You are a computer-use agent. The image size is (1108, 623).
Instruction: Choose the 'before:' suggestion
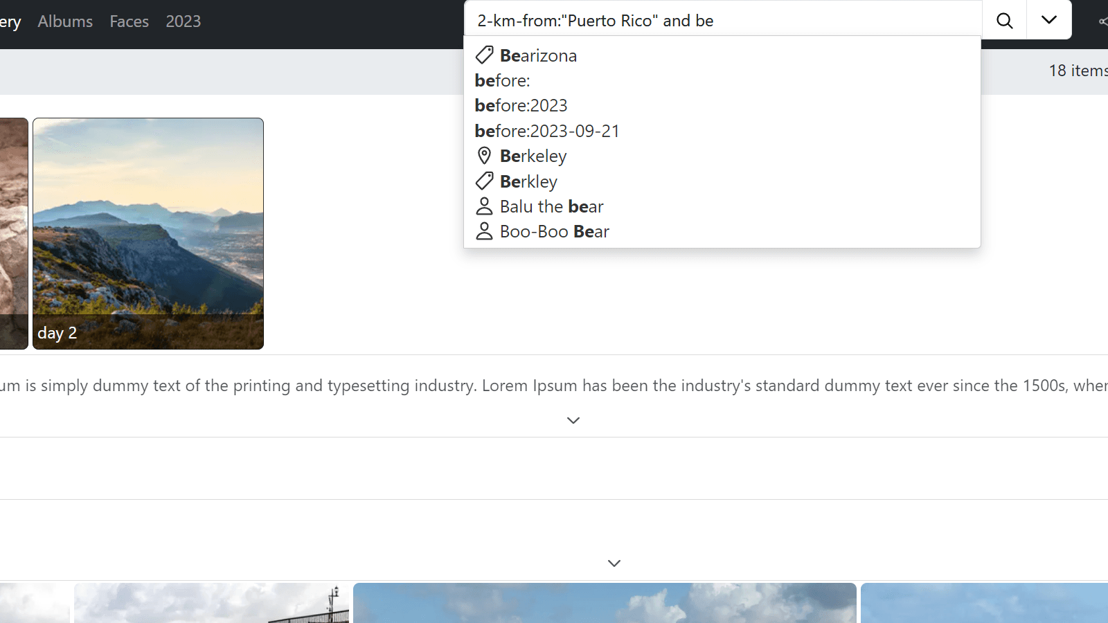point(503,81)
